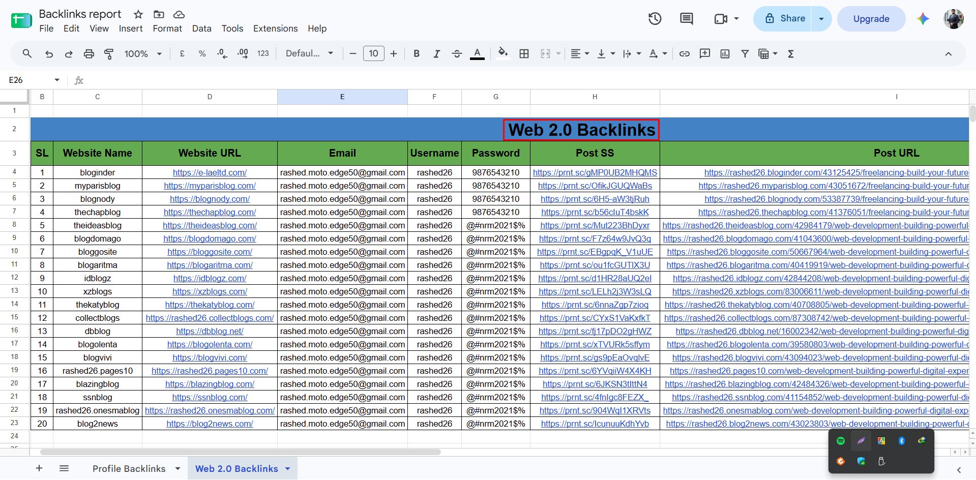
Task: Open the comments panel icon
Action: 687,19
